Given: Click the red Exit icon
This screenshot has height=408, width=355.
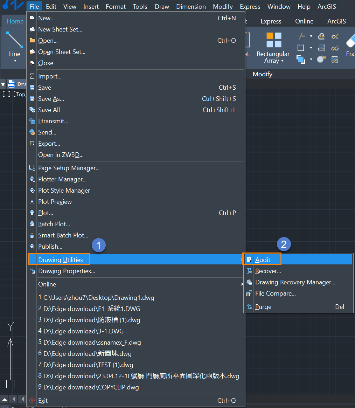Looking at the screenshot, I should click(32, 400).
